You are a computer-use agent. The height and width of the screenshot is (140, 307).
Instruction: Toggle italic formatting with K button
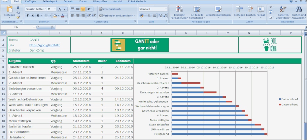[33, 16]
